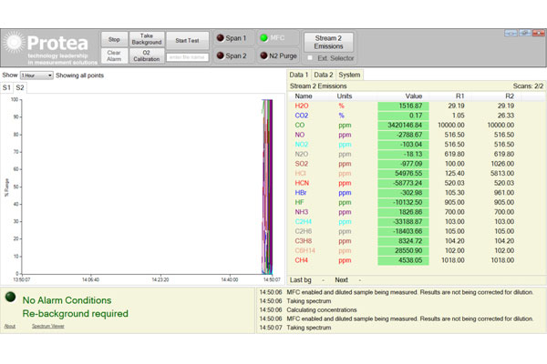Click the HCl R2 value 5813.00

coord(502,174)
